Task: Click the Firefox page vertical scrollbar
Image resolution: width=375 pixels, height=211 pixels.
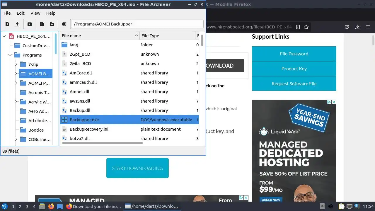Action: coord(373,40)
